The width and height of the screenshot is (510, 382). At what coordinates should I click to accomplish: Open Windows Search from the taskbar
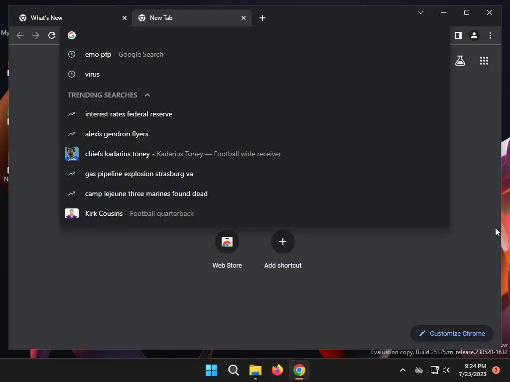pos(233,370)
